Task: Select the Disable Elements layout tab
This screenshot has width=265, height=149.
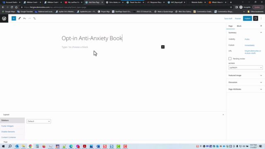Action: point(8,132)
